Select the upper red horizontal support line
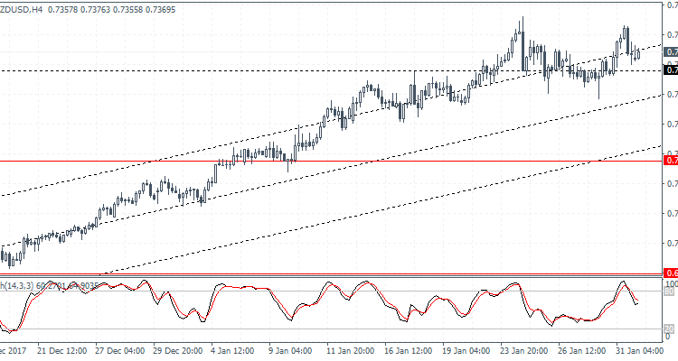Image resolution: width=678 pixels, height=361 pixels. pyautogui.click(x=331, y=161)
